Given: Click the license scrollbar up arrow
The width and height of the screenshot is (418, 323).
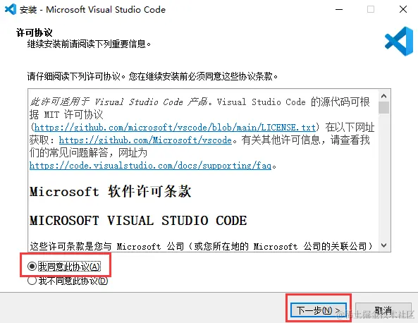Looking at the screenshot, I should click(x=384, y=96).
